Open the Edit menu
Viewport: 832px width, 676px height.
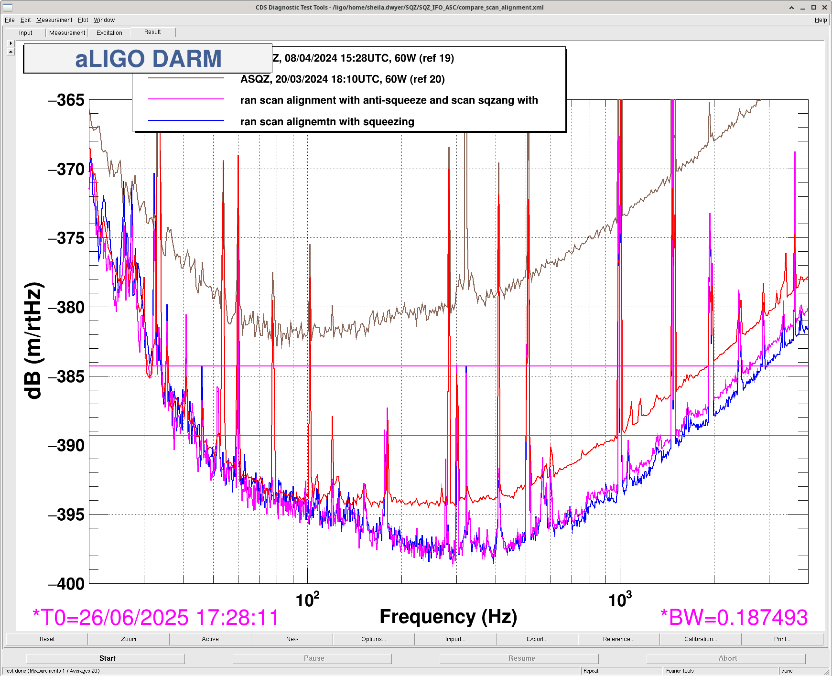tap(25, 20)
